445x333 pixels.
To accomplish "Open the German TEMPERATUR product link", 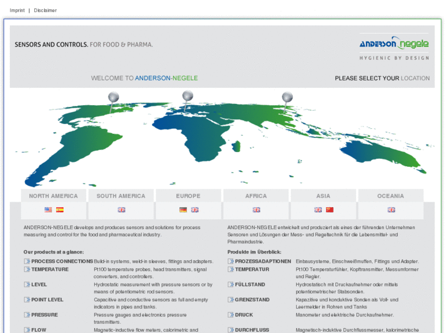I will pyautogui.click(x=252, y=269).
